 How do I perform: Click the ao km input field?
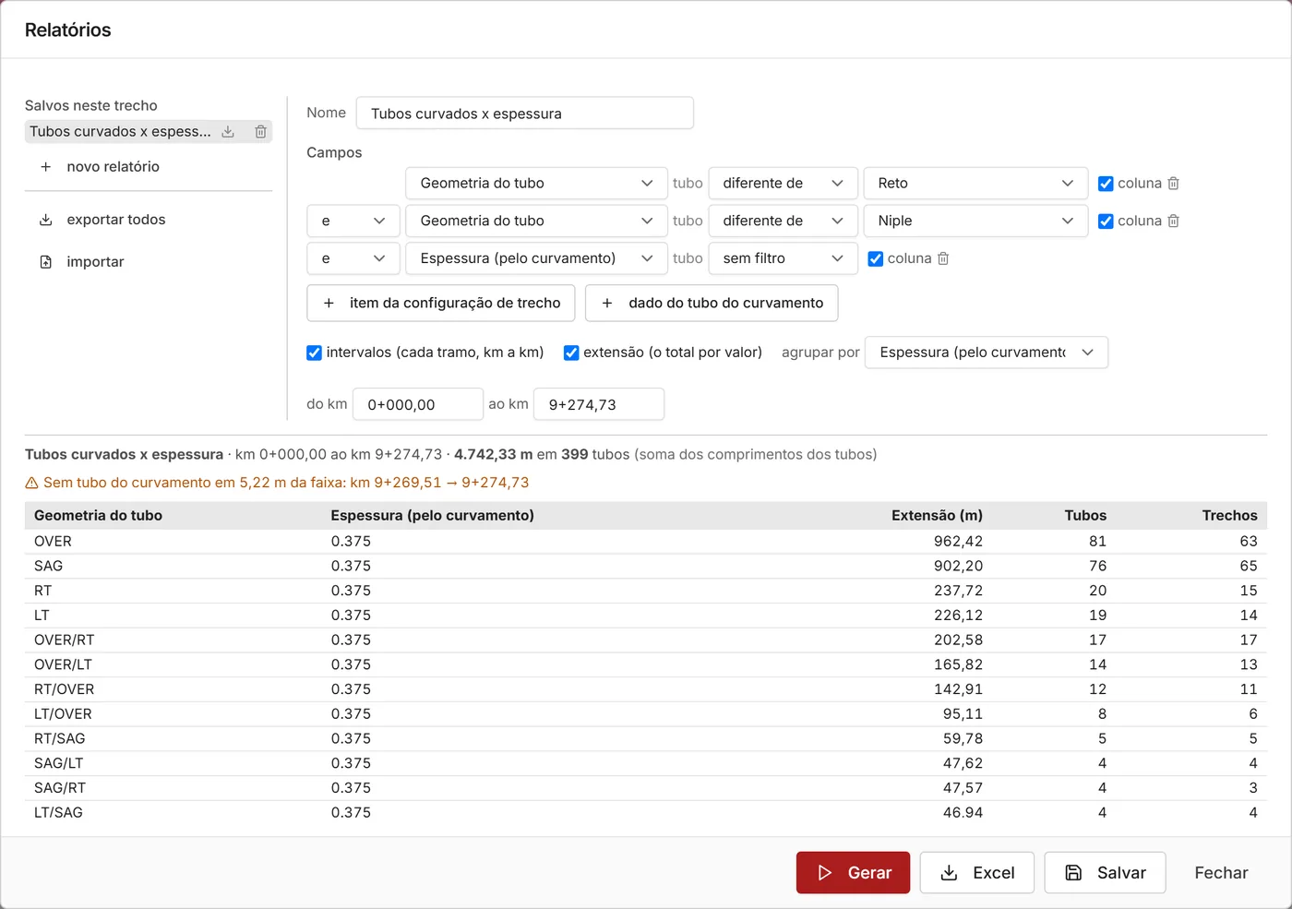[599, 404]
